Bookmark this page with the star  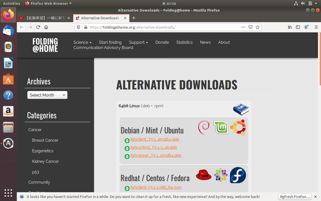257,27
